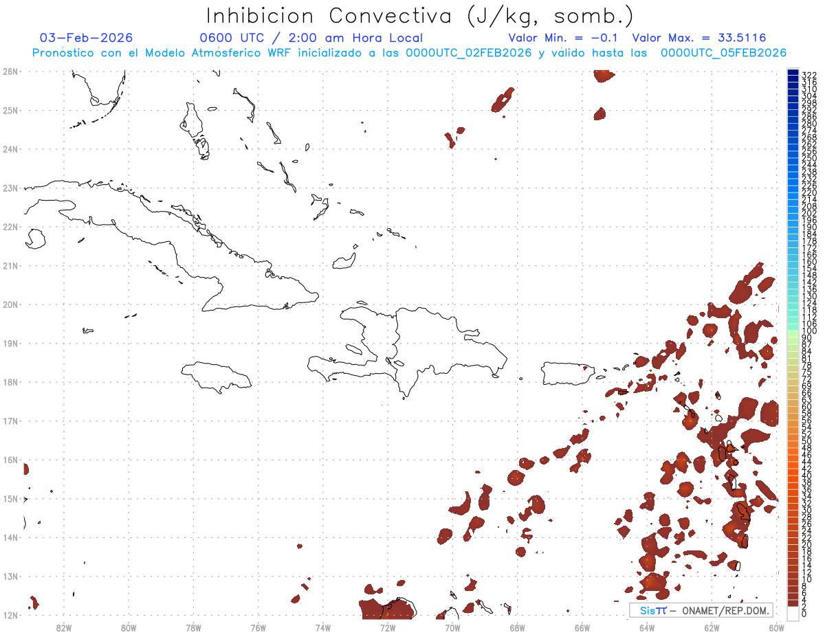The height and width of the screenshot is (637, 825).
Task: Click the '20N' latitude label
Action: 10,304
